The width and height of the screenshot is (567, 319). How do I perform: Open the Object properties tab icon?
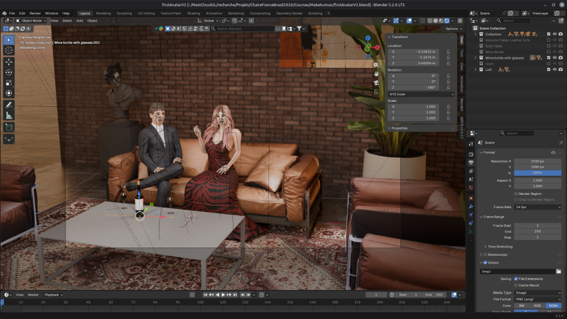point(471,198)
